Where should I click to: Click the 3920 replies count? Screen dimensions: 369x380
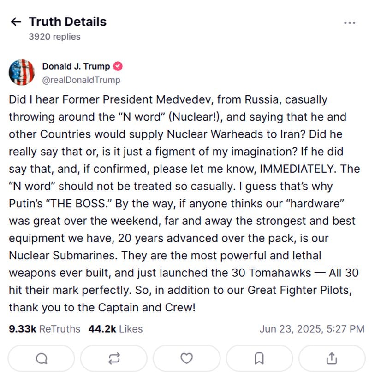54,36
